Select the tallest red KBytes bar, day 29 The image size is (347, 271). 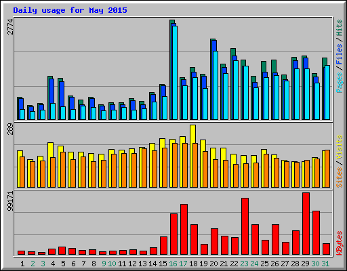pyautogui.click(x=306, y=224)
